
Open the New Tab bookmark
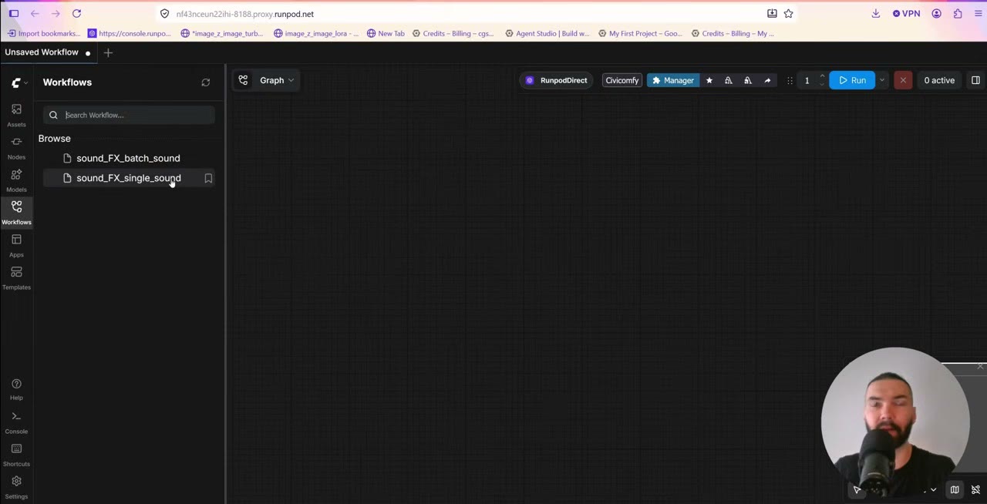386,33
